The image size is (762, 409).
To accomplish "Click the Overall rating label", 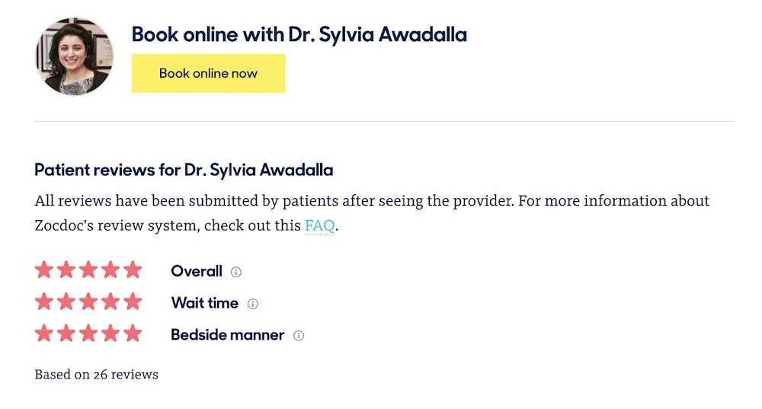I will 197,271.
